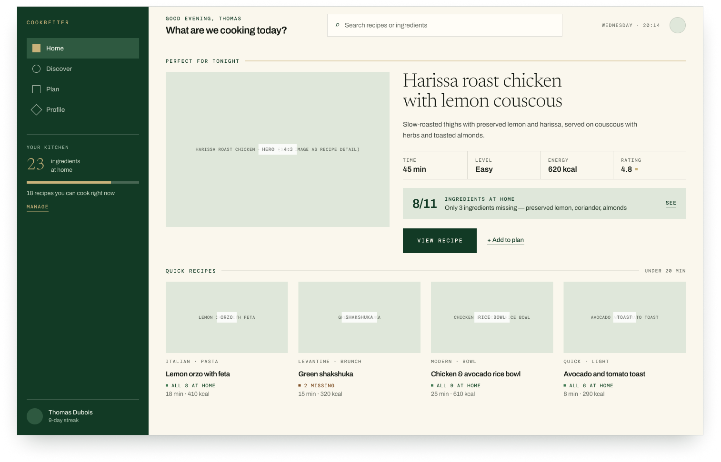Click the Lemon orzo with feta title
This screenshot has height=462, width=721.
pyautogui.click(x=198, y=374)
